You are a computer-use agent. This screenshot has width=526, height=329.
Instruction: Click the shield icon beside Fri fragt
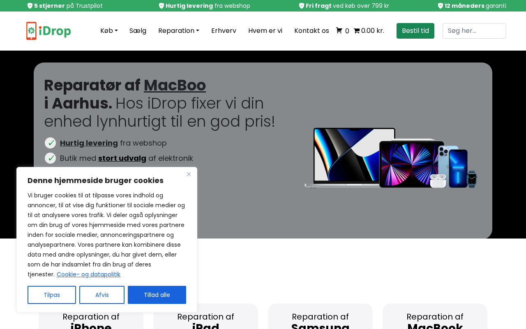302,6
